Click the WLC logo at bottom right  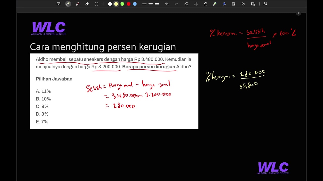pos(273,168)
